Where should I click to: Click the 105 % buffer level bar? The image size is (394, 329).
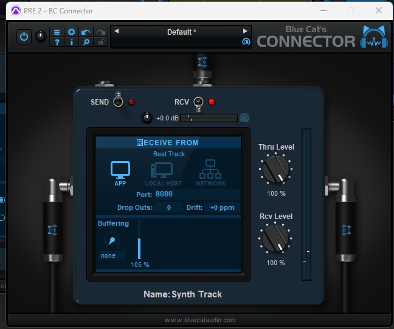(x=139, y=240)
